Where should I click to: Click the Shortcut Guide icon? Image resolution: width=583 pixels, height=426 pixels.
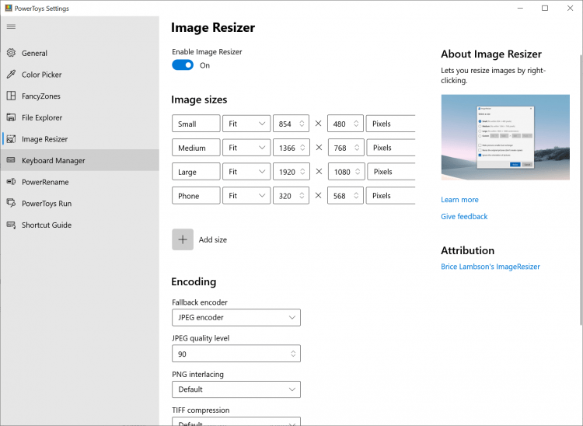[x=11, y=225]
